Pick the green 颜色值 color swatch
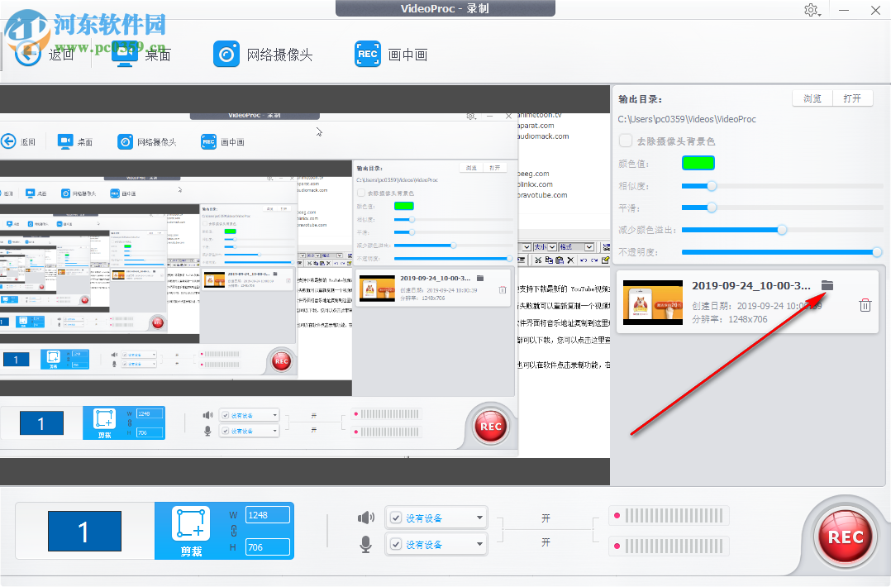Image resolution: width=891 pixels, height=587 pixels. tap(698, 162)
